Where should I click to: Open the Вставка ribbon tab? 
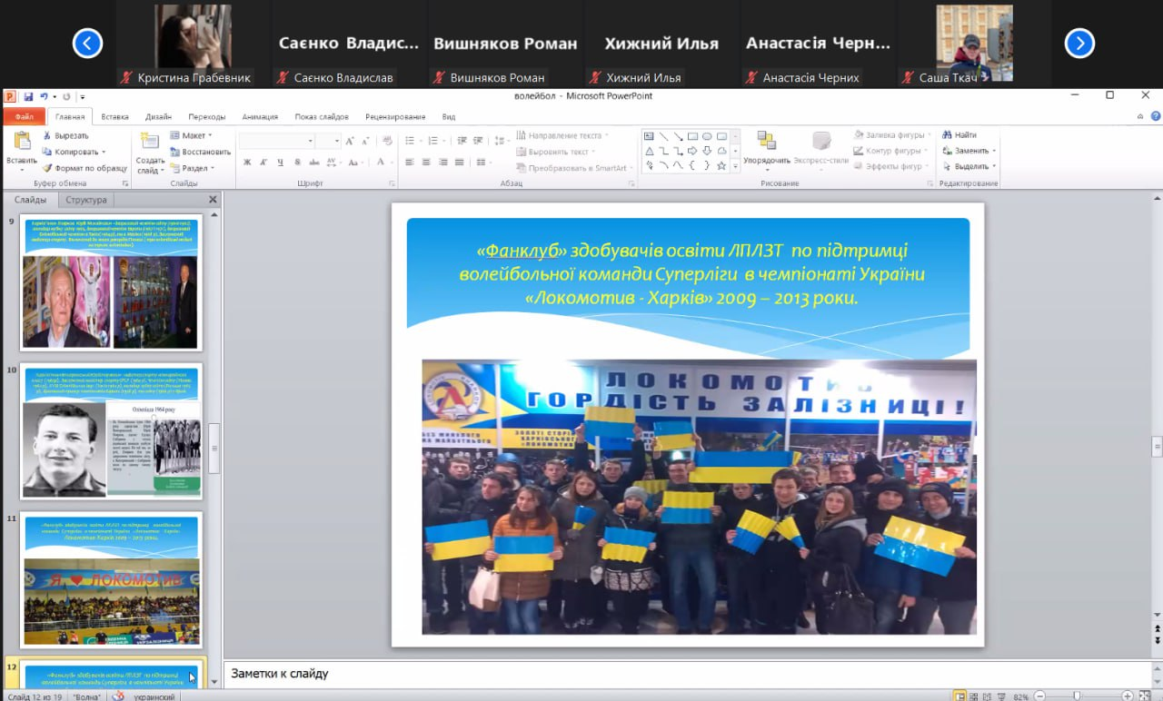[x=114, y=116]
